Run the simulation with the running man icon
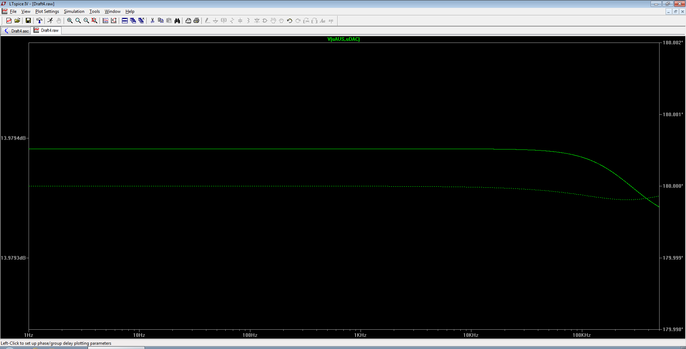 [x=50, y=21]
